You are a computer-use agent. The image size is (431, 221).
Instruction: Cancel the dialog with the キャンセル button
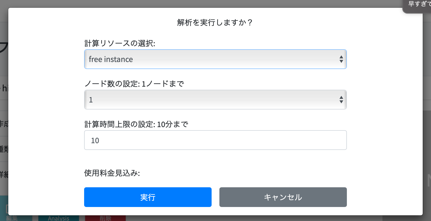pyautogui.click(x=283, y=197)
